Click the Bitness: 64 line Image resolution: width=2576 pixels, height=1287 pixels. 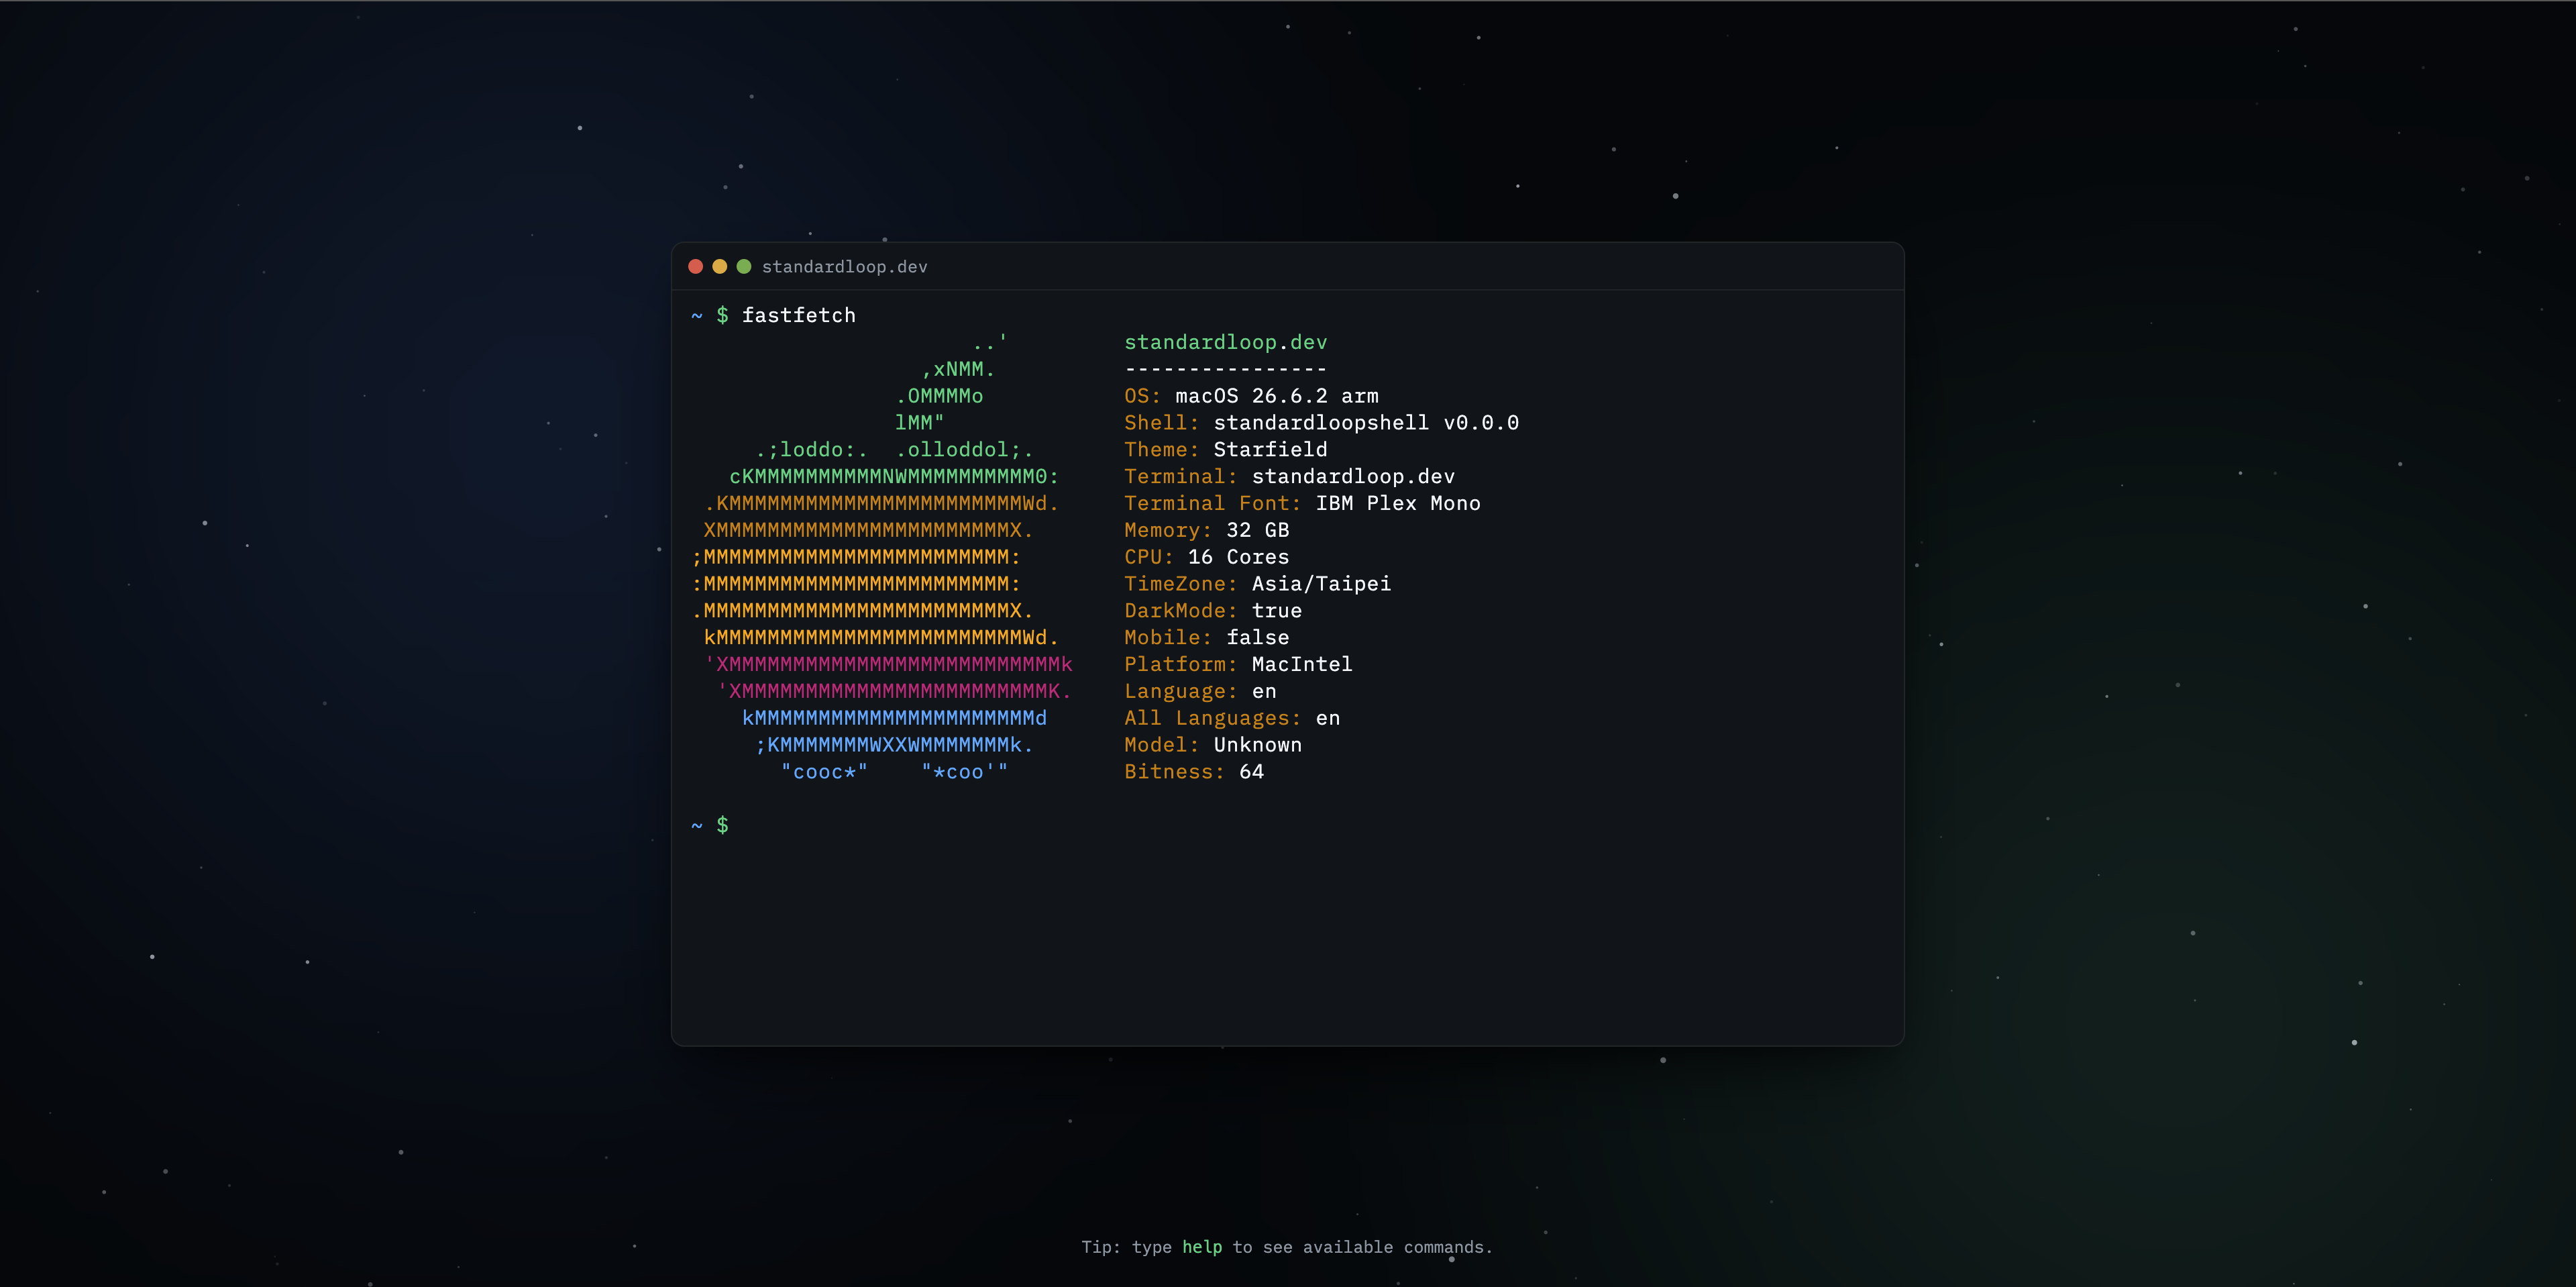1194,772
